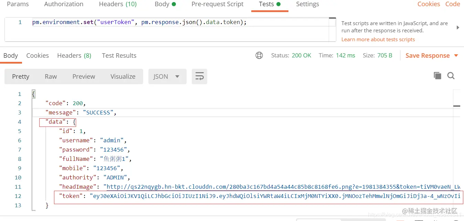The height and width of the screenshot is (221, 464).
Task: Click the "code": 200 line
Action: coord(65,103)
